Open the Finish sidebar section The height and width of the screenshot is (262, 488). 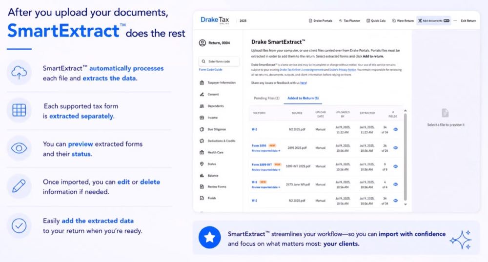point(207,198)
